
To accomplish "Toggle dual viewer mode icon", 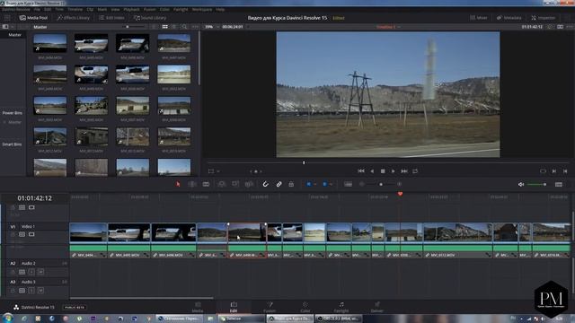I will 560,27.
